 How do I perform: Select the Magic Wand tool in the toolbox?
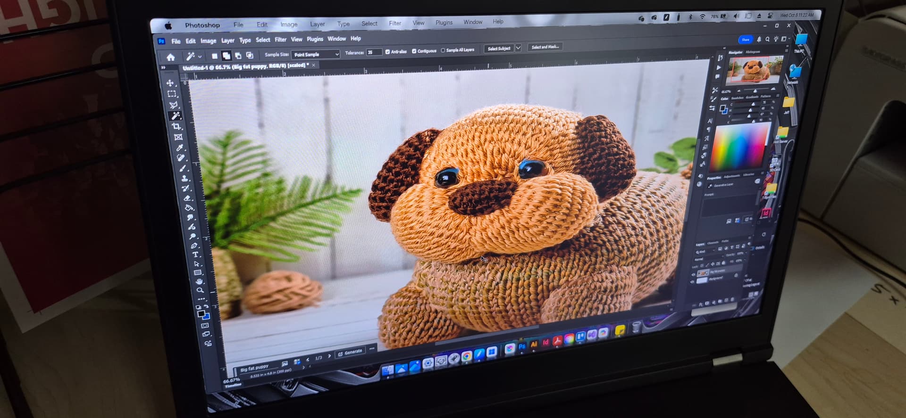[176, 115]
